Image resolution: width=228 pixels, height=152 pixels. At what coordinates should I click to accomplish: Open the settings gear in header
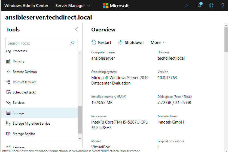211,5
